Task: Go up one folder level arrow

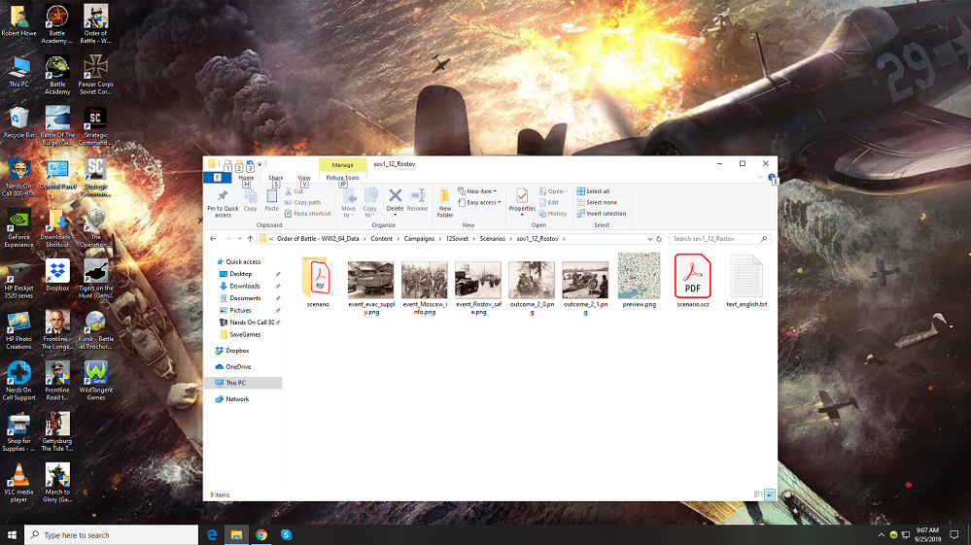Action: click(x=250, y=239)
